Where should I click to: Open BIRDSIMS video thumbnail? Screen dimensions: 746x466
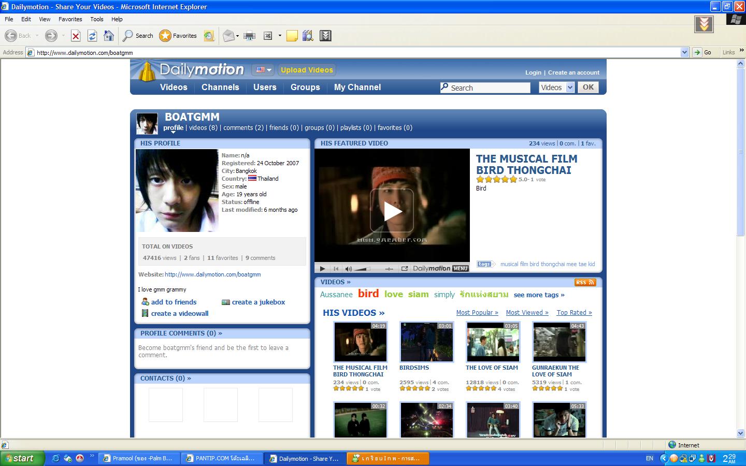pyautogui.click(x=426, y=342)
